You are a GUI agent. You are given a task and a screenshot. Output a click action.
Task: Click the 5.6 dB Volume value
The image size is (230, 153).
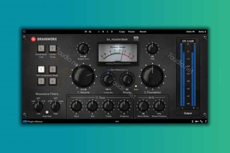pos(84,89)
